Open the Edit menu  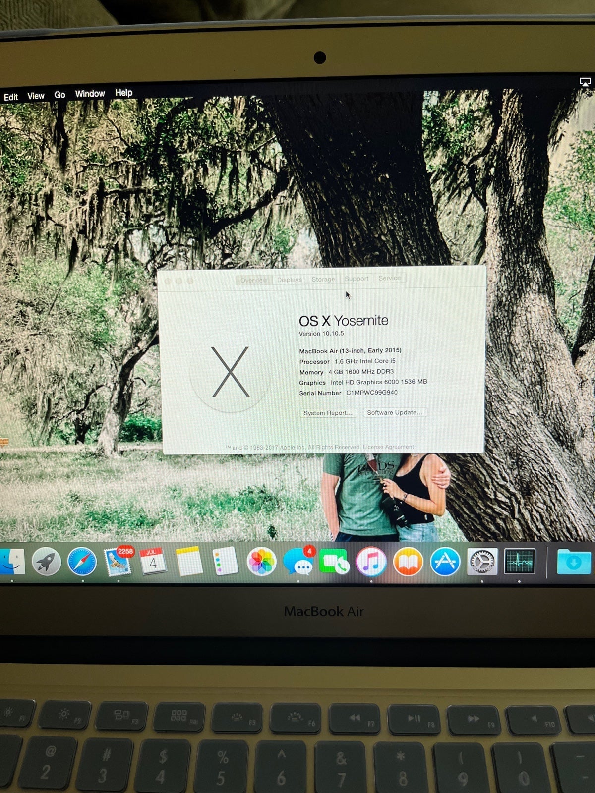point(11,97)
